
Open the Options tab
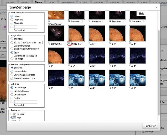tap(99, 3)
